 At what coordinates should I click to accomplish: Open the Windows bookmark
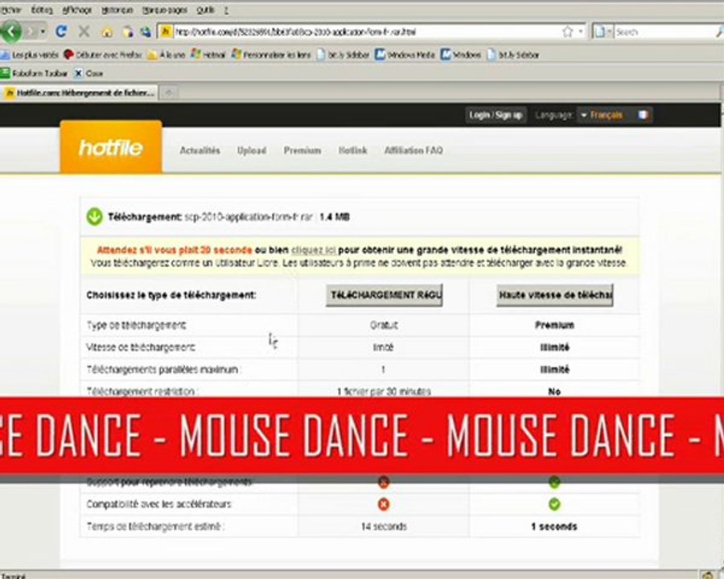(461, 55)
